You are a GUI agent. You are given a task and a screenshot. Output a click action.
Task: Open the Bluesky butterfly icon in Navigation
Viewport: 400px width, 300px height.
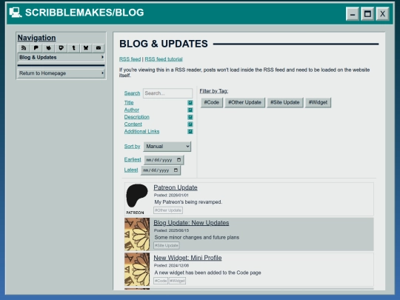86,48
